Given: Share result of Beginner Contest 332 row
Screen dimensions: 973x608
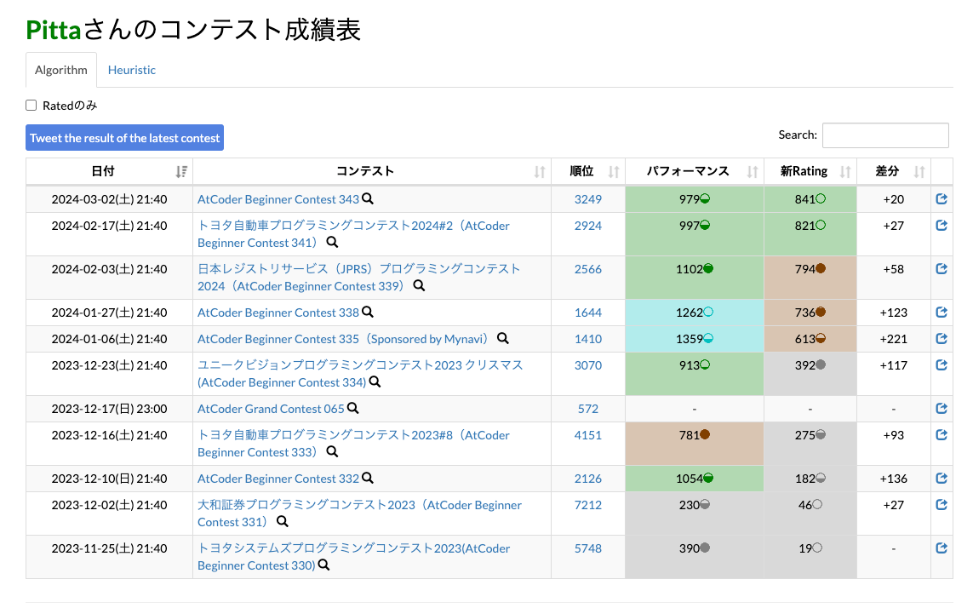Looking at the screenshot, I should (x=942, y=479).
